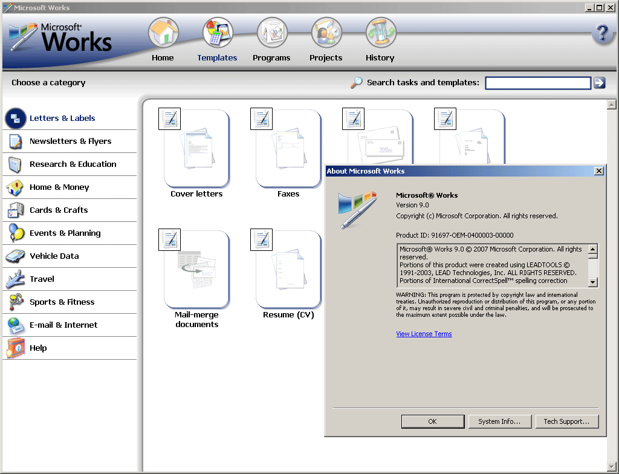
Task: Click copyright text box scroll down arrow
Action: tap(592, 282)
